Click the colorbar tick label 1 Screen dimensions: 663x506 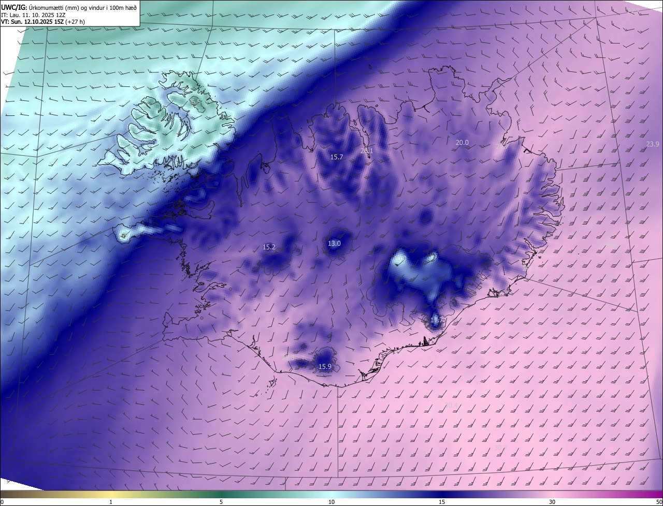click(x=111, y=502)
